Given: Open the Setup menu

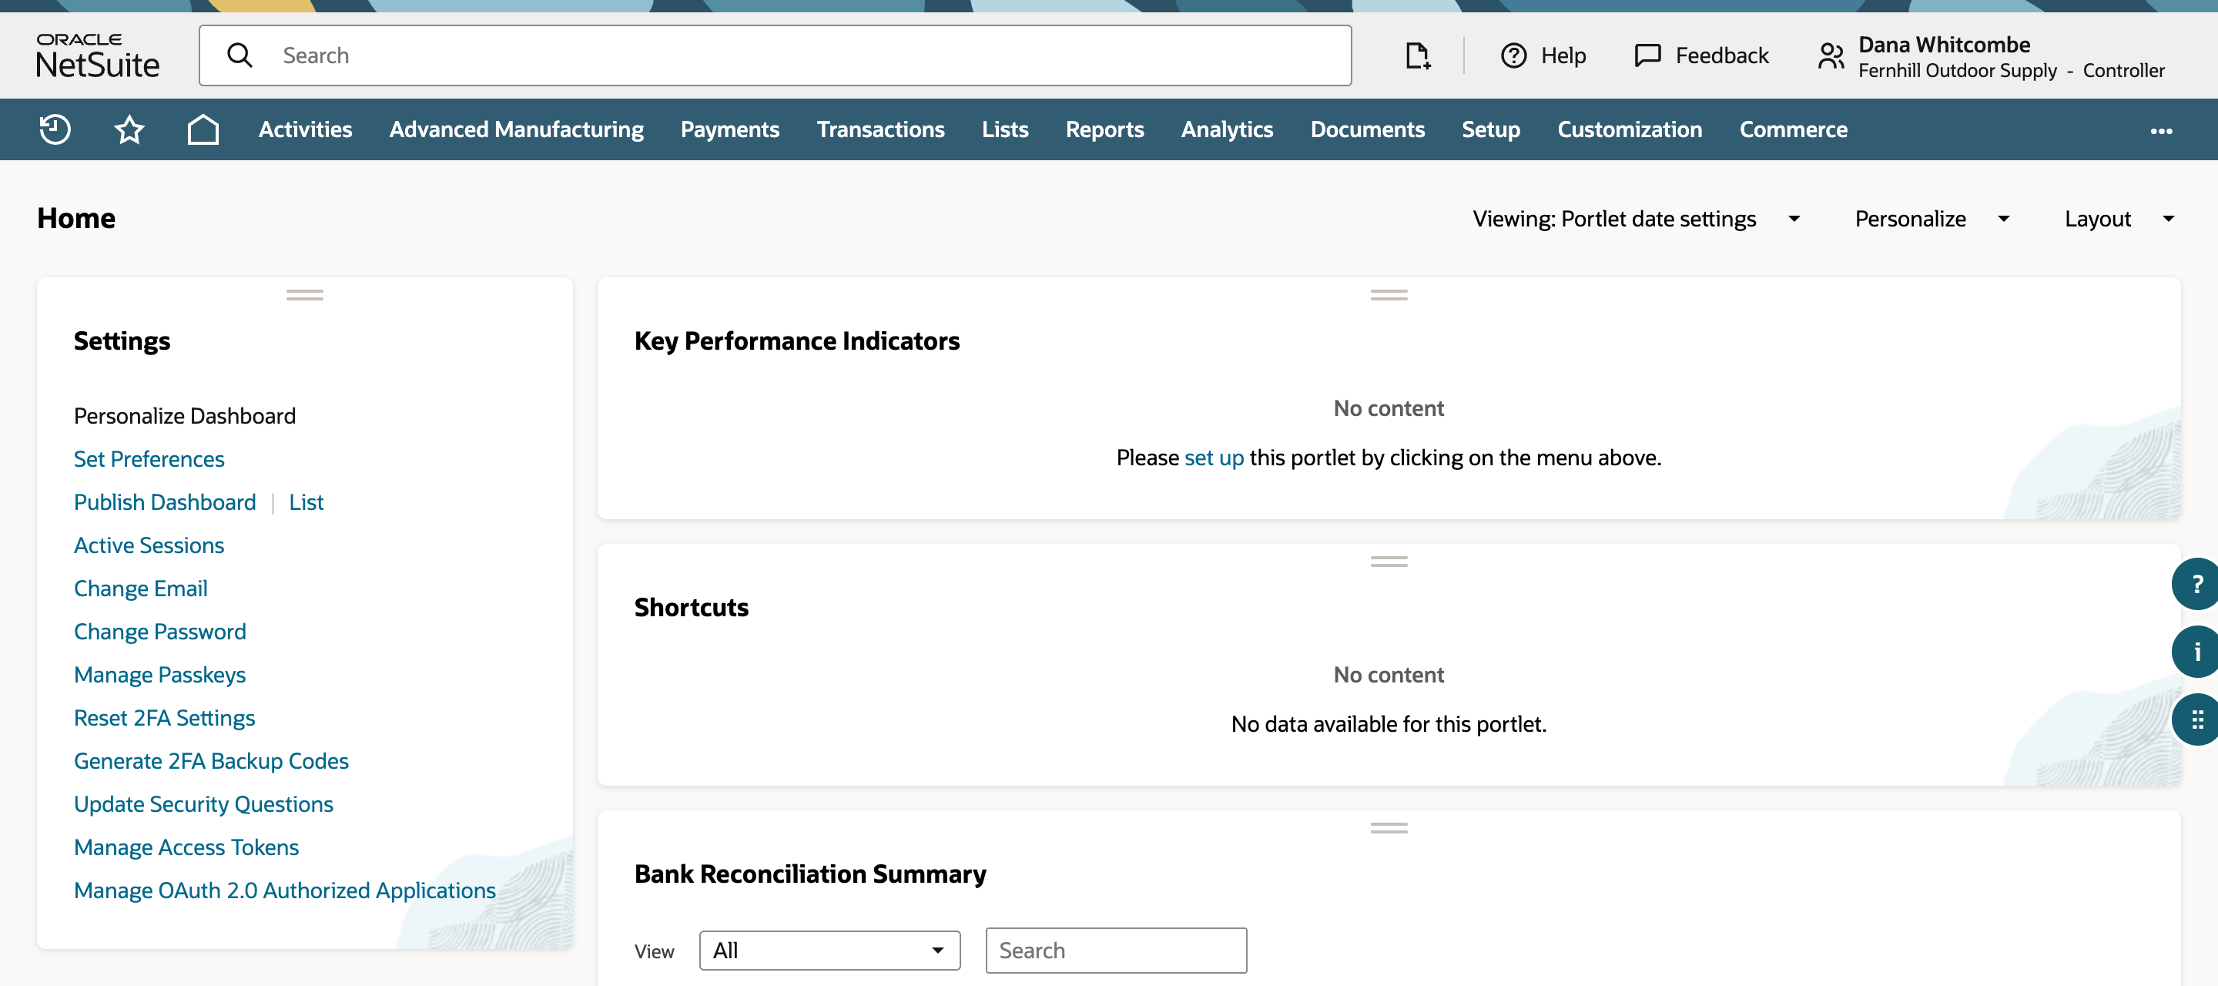Looking at the screenshot, I should click(x=1490, y=130).
